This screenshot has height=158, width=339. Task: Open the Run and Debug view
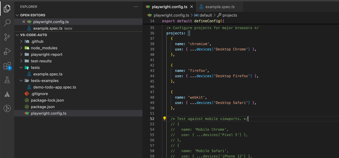tap(7, 51)
